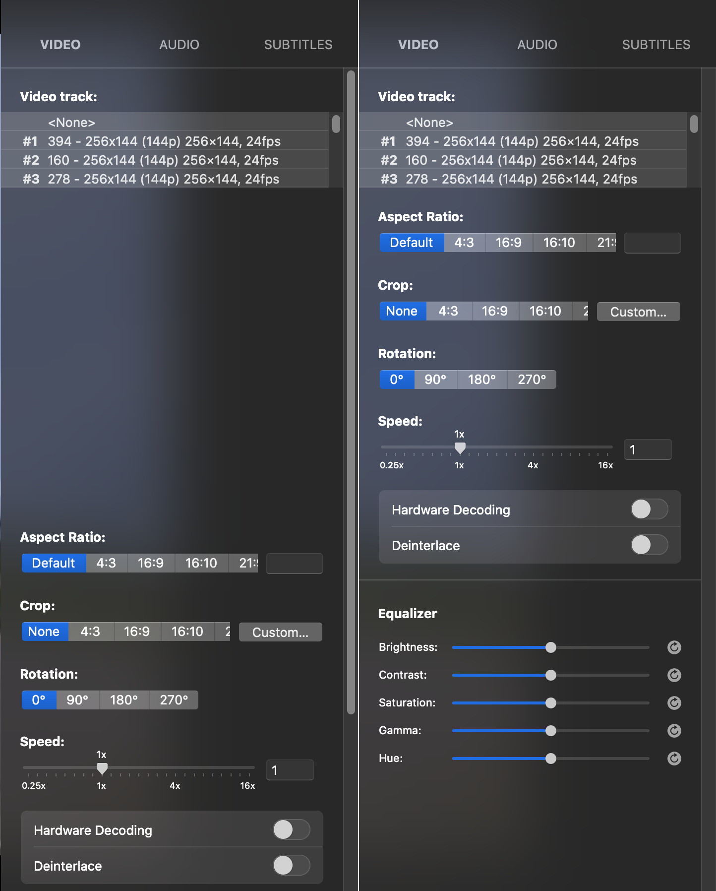
Task: Select video track #2 160 in right panel
Action: click(523, 160)
